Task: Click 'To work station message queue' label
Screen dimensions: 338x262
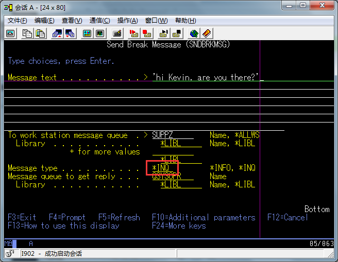Action: (x=67, y=135)
